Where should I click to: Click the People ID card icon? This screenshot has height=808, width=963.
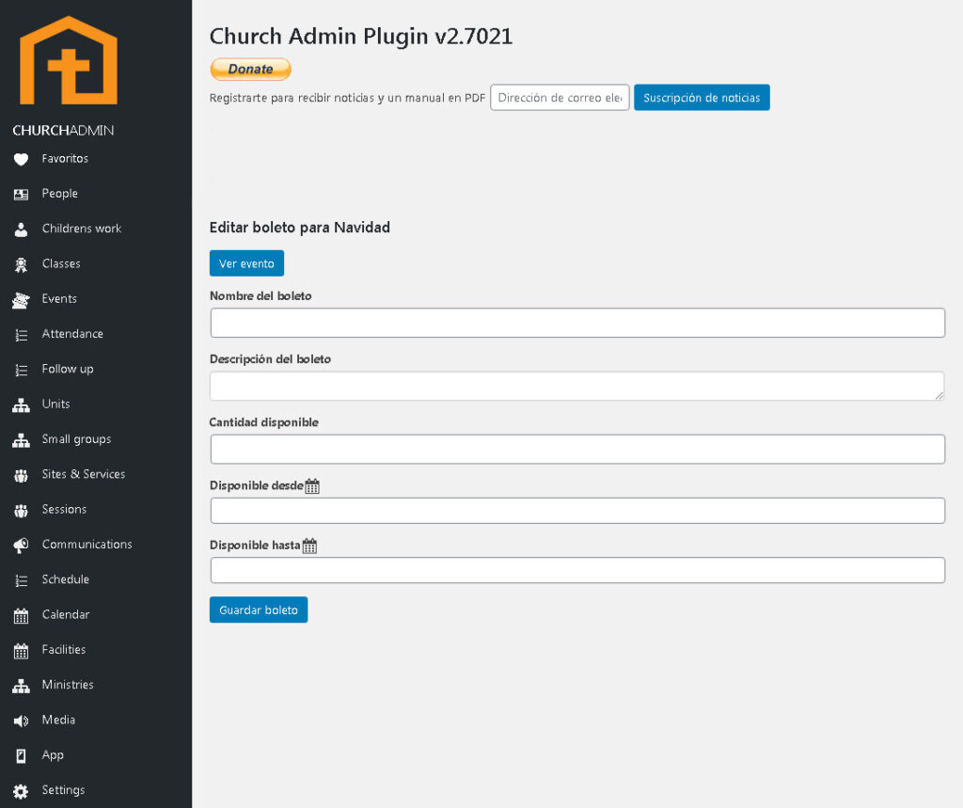point(21,194)
